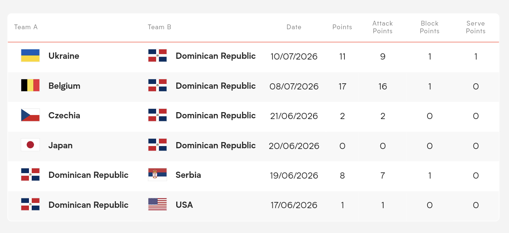
Task: Select the Serve Points column header
Action: pos(476,27)
